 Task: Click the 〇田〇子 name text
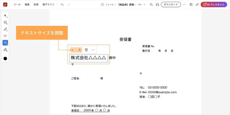click(x=154, y=97)
